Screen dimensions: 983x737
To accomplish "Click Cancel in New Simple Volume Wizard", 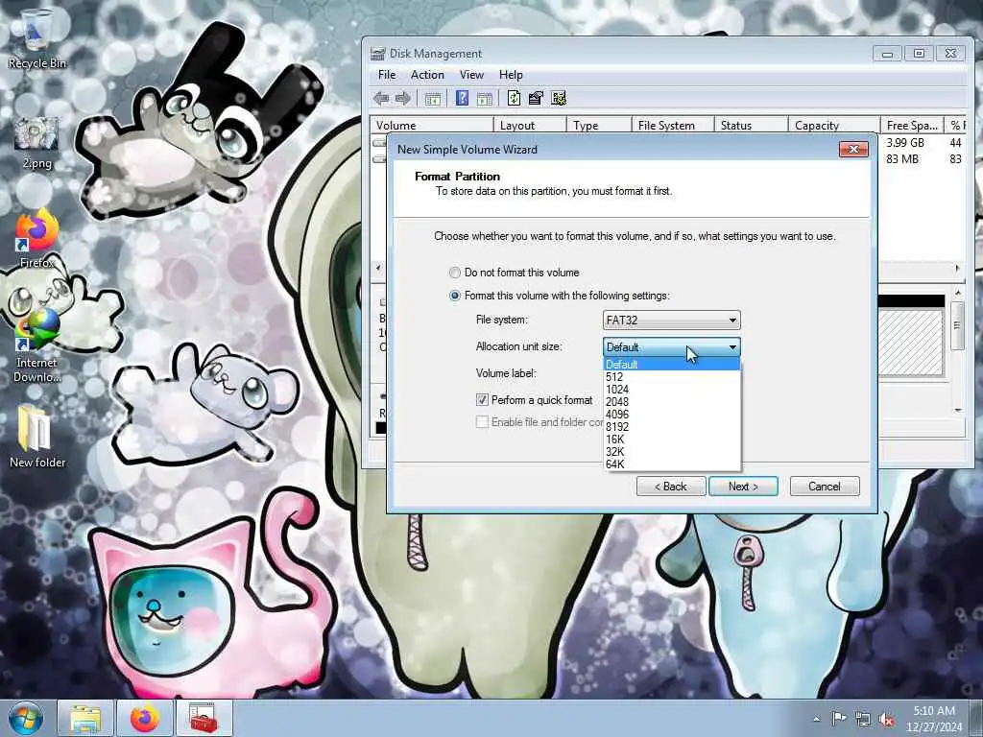I will coord(825,487).
